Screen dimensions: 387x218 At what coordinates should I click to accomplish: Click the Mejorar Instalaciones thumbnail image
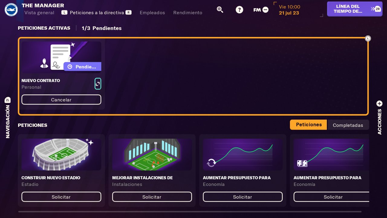click(152, 154)
